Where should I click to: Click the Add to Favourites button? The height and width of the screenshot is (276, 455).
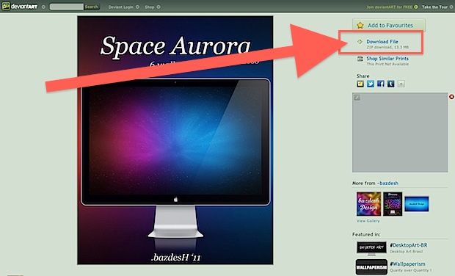[389, 25]
